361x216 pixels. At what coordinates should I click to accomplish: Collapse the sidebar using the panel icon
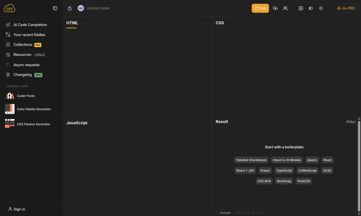click(55, 8)
